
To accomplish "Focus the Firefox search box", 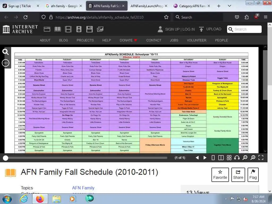I will coord(198,17).
